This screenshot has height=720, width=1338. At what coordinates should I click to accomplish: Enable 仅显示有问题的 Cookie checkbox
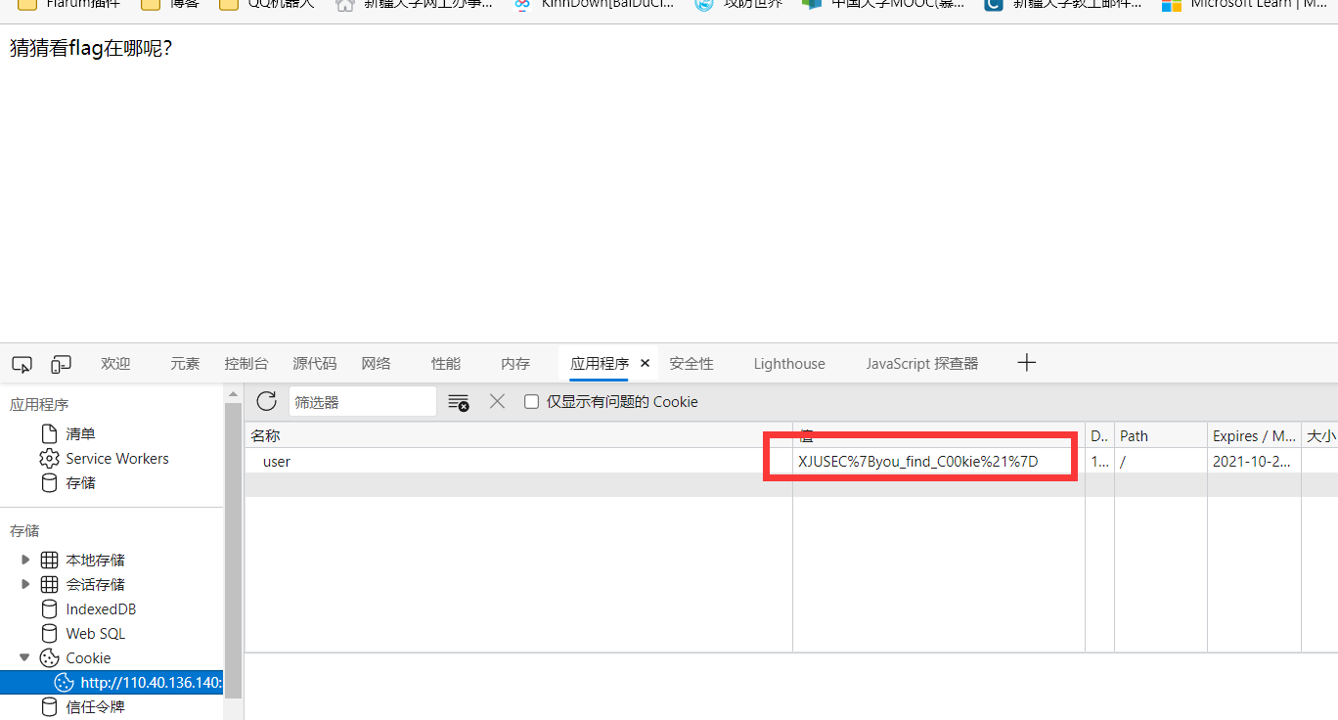point(532,402)
